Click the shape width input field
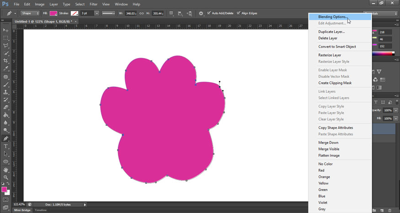The image size is (400, 213). 131,13
